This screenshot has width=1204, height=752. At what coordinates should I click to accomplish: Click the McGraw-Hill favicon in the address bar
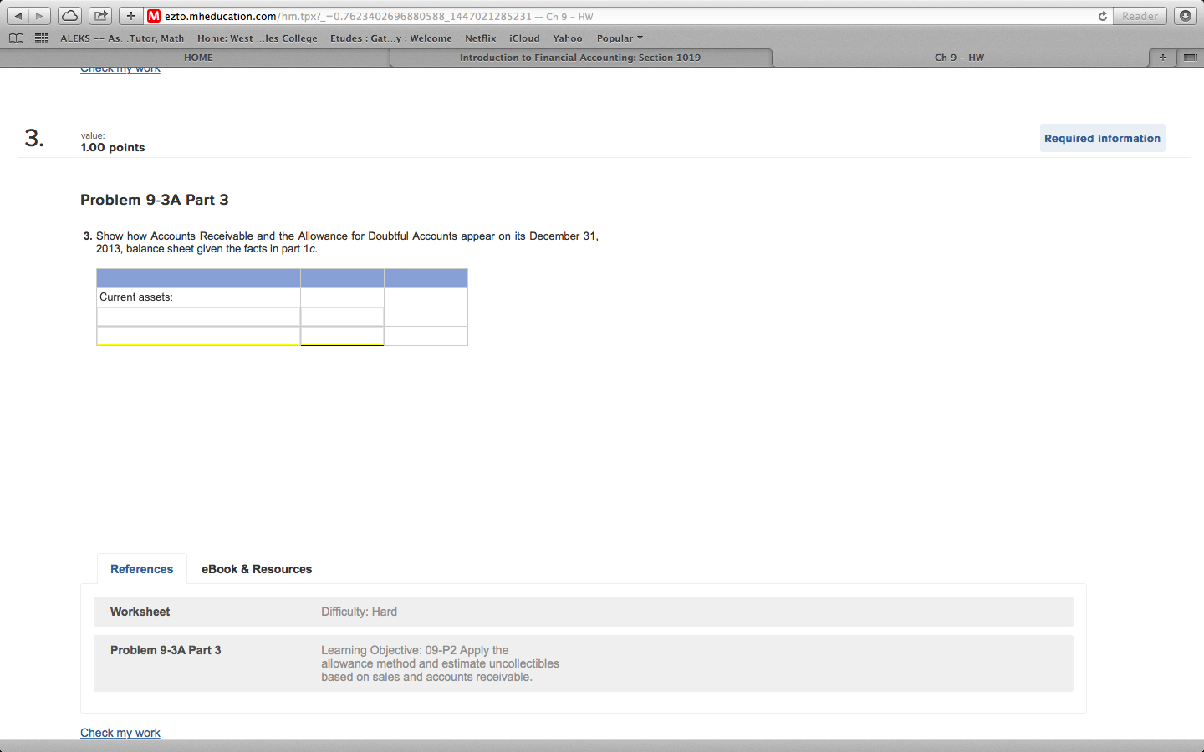click(154, 16)
